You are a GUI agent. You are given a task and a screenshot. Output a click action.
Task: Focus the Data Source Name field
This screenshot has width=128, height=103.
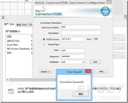click(x=81, y=27)
